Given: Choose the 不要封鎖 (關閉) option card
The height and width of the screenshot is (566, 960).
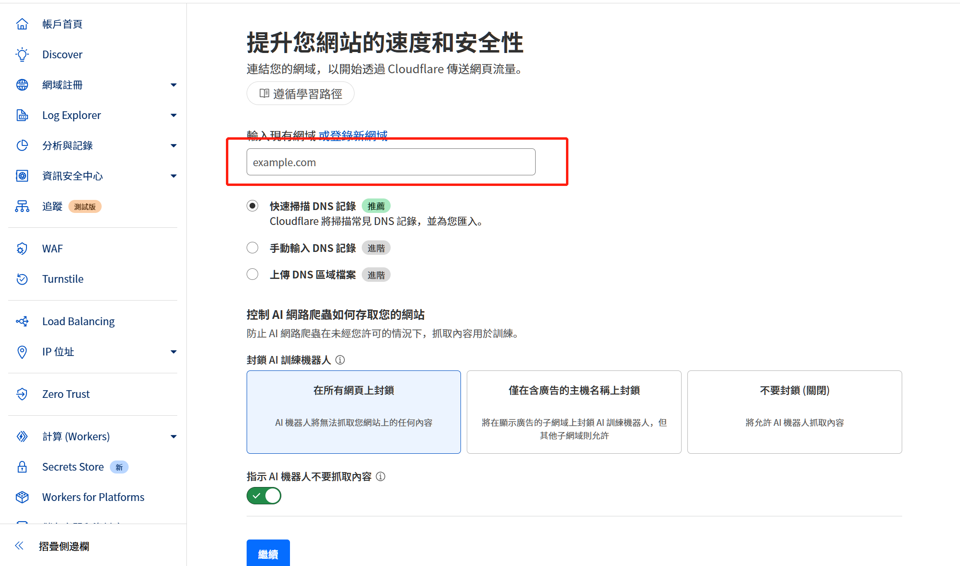Looking at the screenshot, I should coord(794,411).
